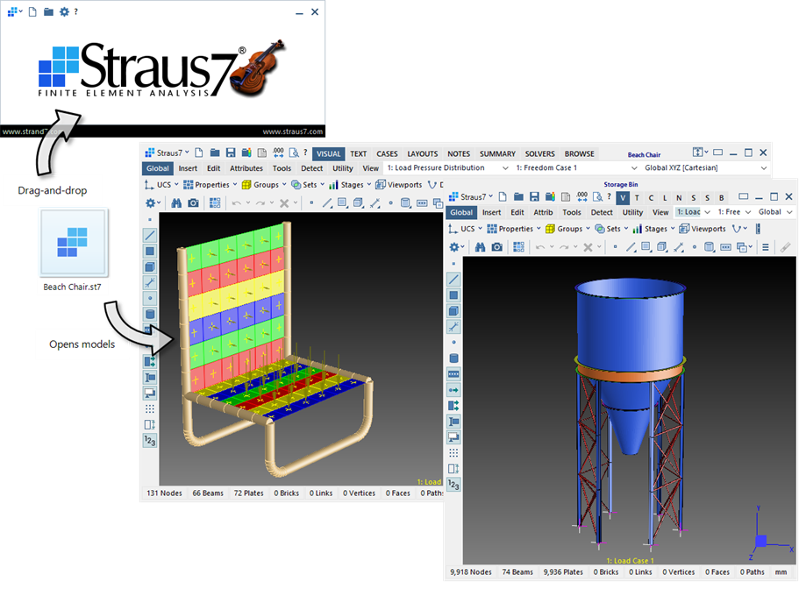This screenshot has height=589, width=806.
Task: Click '9,918 Nodes' in Storage Bin status bar
Action: pos(471,571)
